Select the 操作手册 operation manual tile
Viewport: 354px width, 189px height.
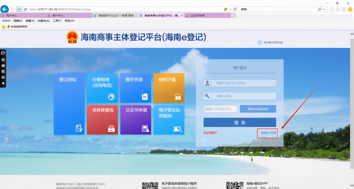coord(135,88)
